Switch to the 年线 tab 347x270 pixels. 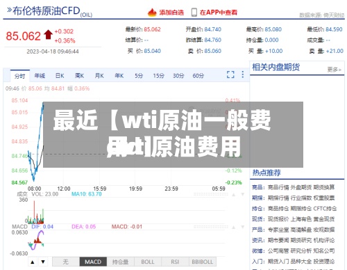pos(40,76)
